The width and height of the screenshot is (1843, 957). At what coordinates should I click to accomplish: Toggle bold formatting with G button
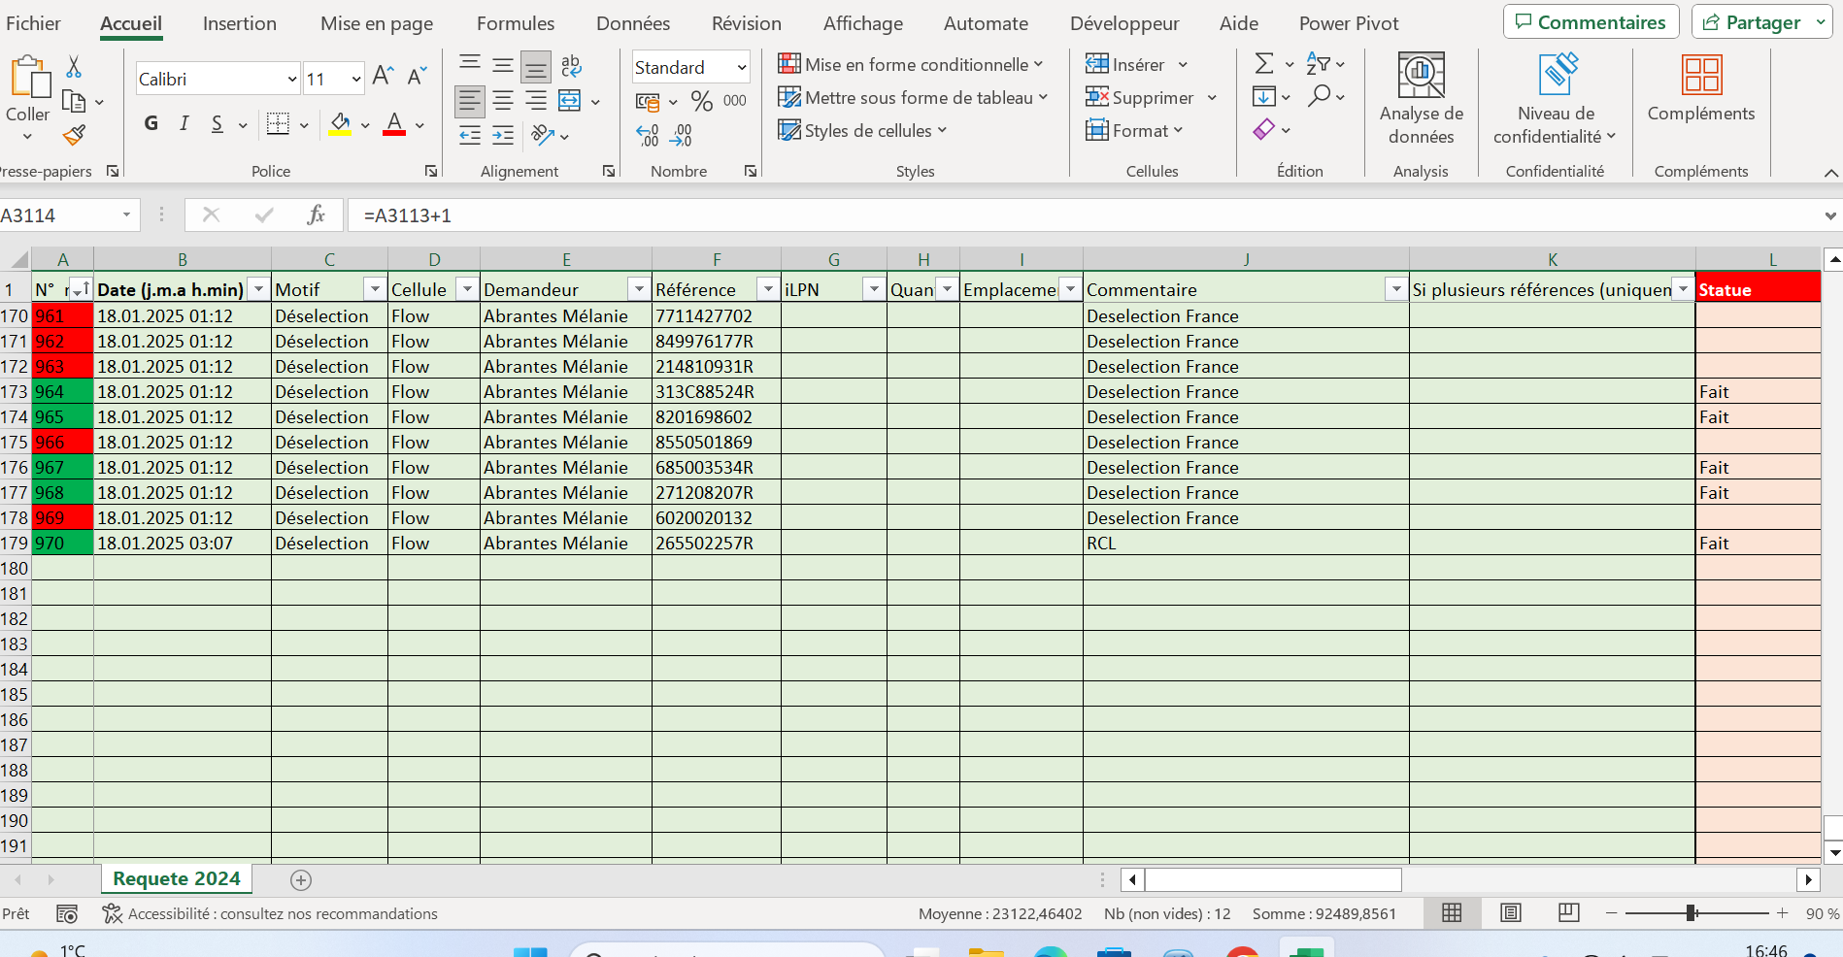(x=151, y=123)
